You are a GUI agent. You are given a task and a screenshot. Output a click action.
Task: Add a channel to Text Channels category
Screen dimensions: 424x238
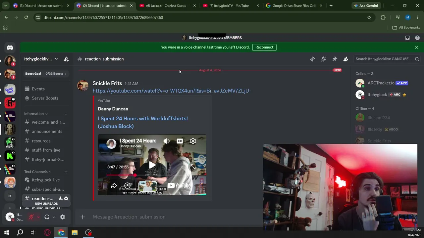[x=66, y=172]
